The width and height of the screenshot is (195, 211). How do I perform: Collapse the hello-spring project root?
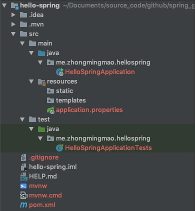(4, 5)
